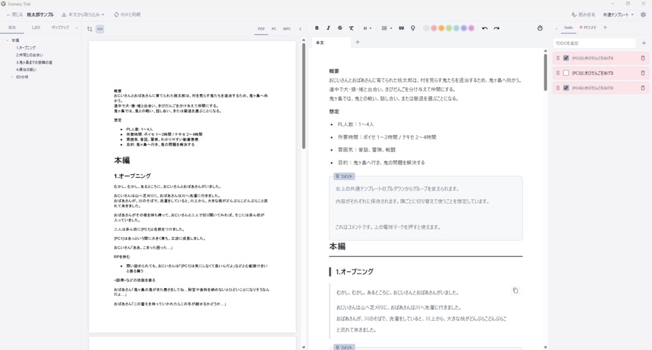
Task: Grab the drag handle of [PC3] todo
Action: [558, 73]
